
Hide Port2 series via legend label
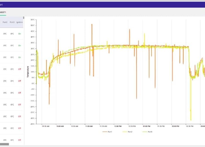pyautogui.click(x=130, y=132)
